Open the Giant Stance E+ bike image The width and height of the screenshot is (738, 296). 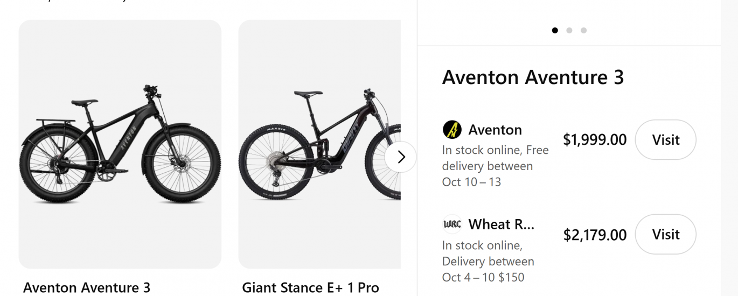click(319, 144)
